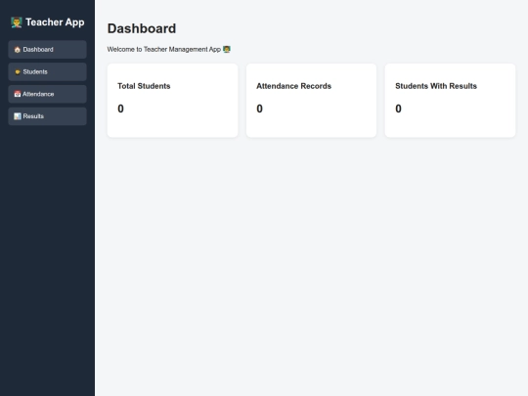Click the Welcome to Teacher Management App text
Image resolution: width=528 pixels, height=396 pixels.
click(x=164, y=50)
